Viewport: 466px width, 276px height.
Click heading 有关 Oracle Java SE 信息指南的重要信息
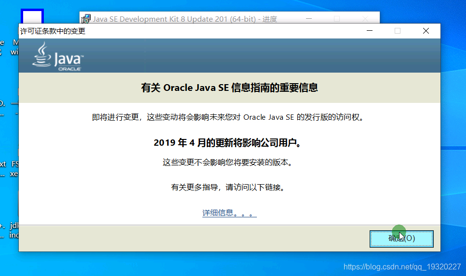pos(229,88)
